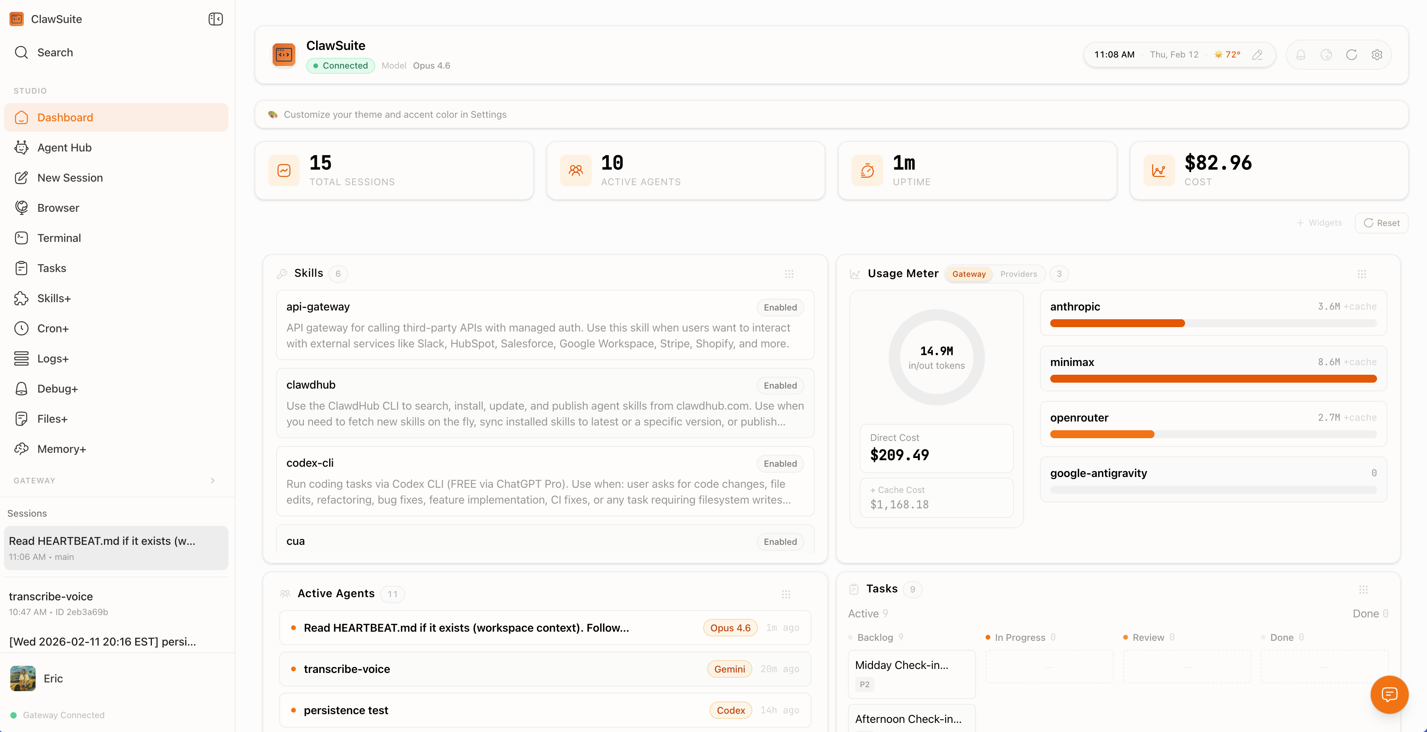Show Done 0 tasks in Tasks widget

click(1371, 613)
